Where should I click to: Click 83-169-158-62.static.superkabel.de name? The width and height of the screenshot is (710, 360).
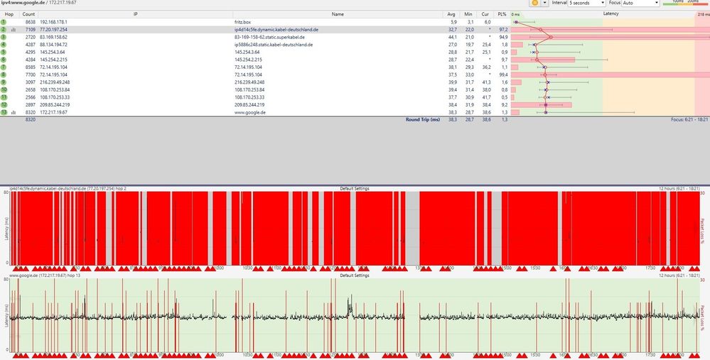[269, 37]
